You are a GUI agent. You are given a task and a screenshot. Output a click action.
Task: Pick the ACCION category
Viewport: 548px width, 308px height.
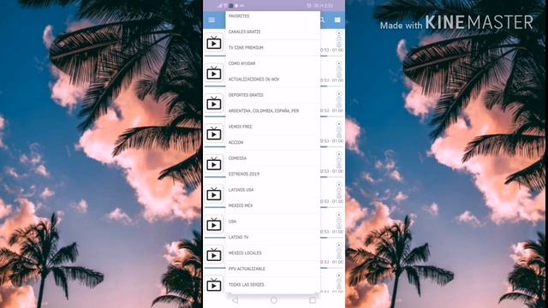[x=272, y=142]
